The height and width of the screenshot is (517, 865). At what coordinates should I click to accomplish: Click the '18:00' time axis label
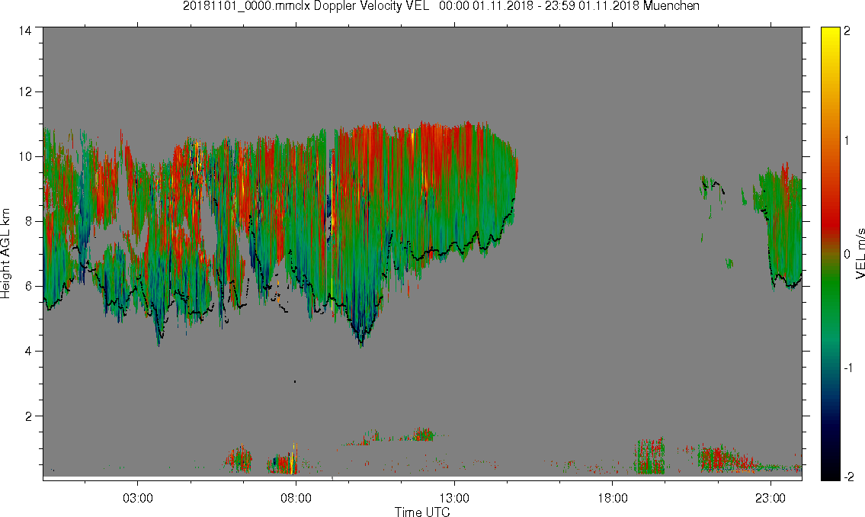tap(612, 498)
